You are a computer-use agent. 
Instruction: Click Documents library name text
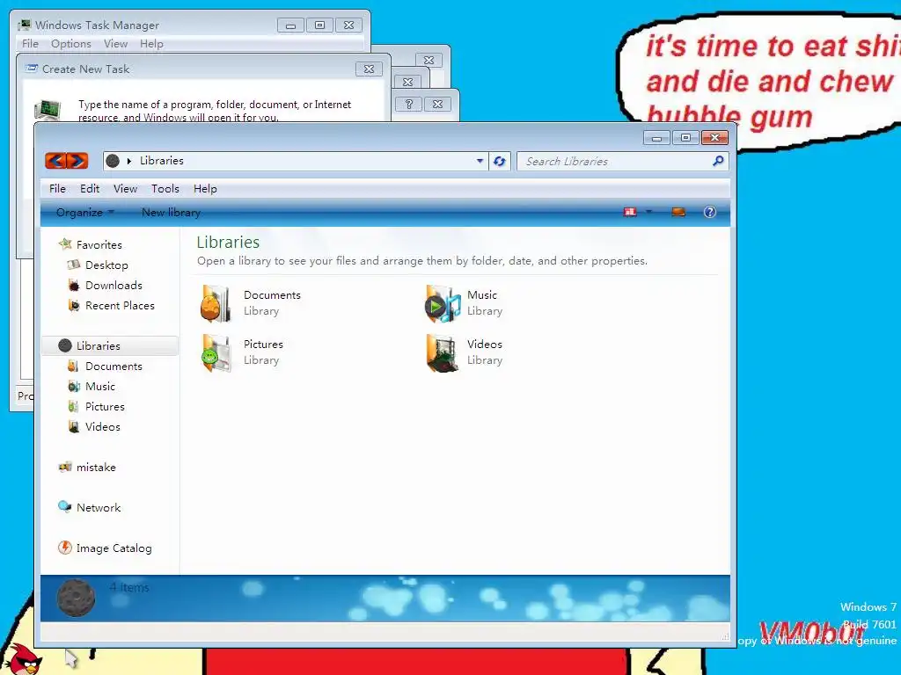click(272, 295)
